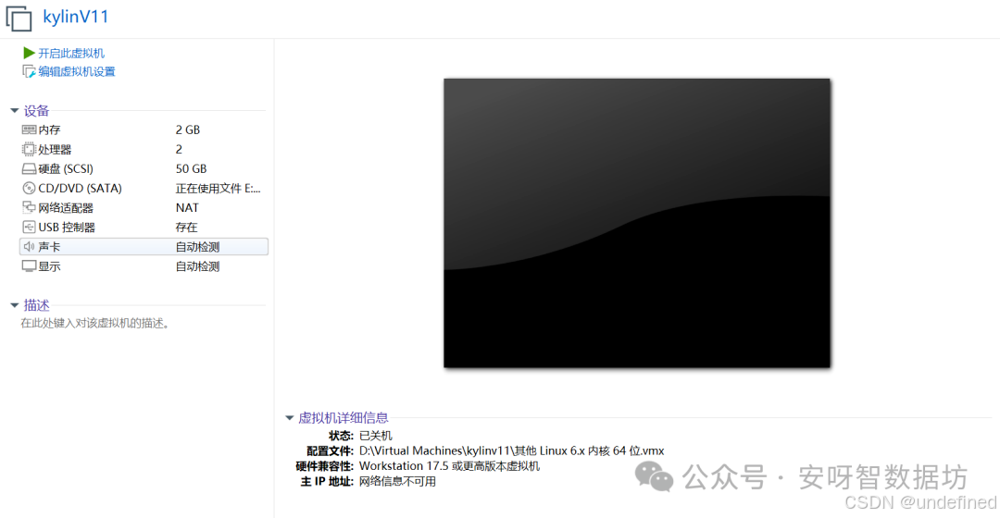
Task: Click the display (显示) monitor icon
Action: pos(29,266)
